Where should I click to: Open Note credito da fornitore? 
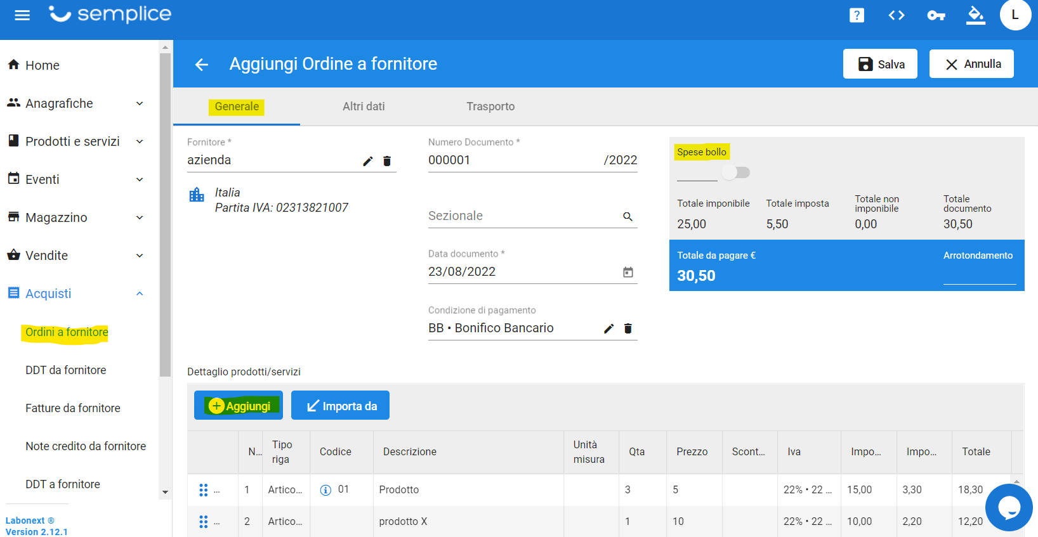tap(86, 446)
